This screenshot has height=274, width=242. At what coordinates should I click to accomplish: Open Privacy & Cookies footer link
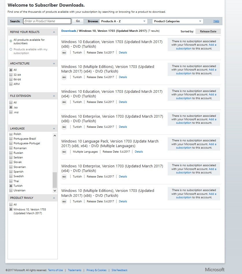click(96, 270)
